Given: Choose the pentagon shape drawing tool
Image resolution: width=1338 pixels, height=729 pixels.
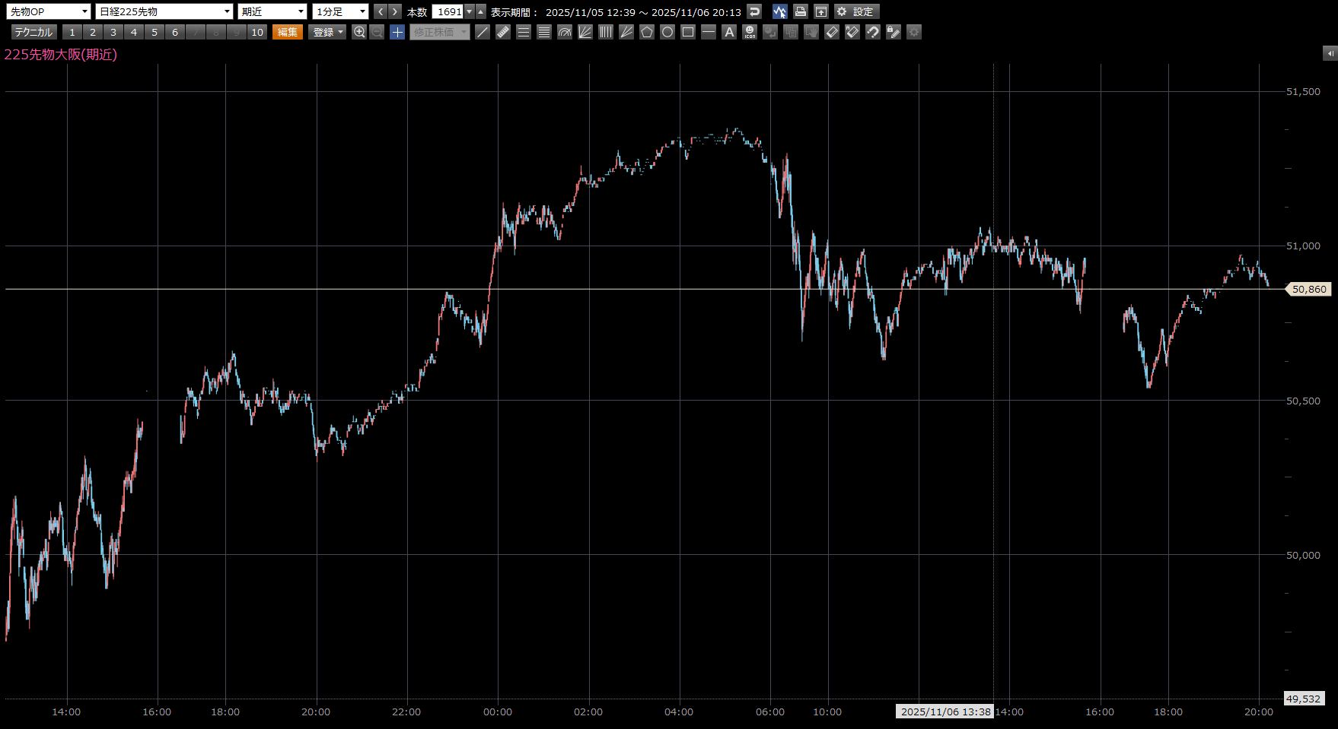Looking at the screenshot, I should 647,32.
